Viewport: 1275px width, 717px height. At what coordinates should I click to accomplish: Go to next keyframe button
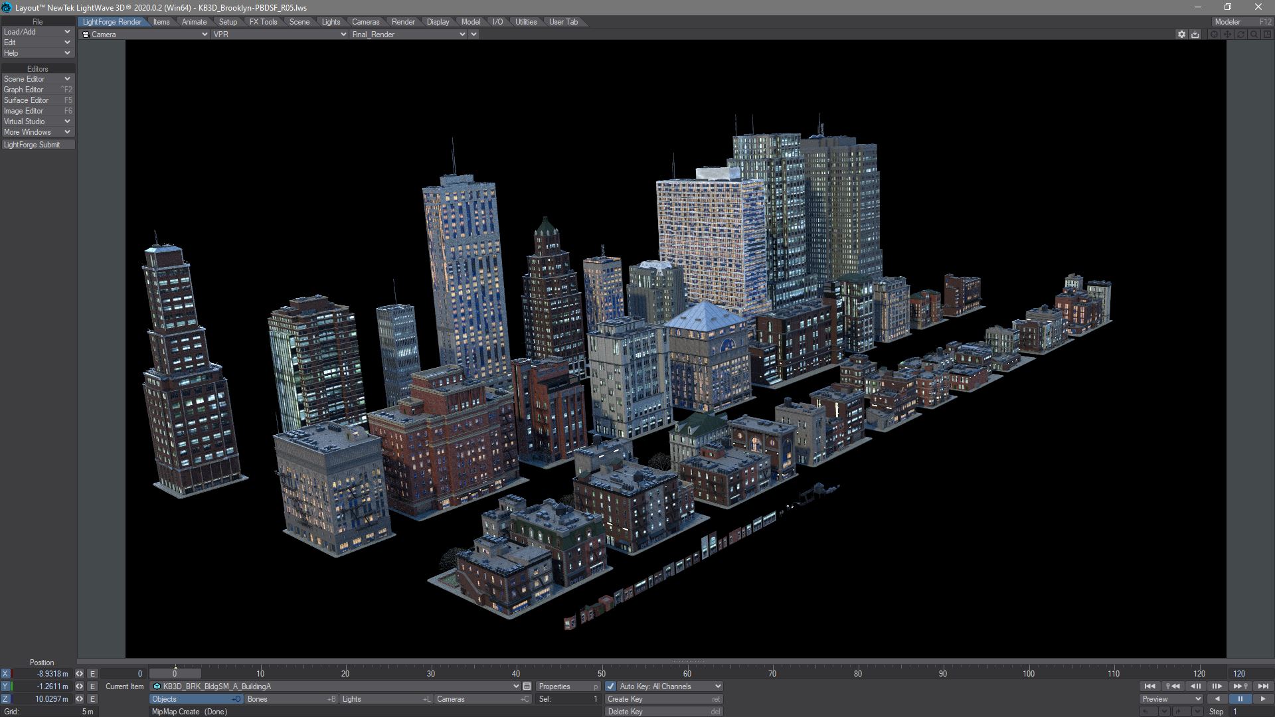coord(1240,686)
